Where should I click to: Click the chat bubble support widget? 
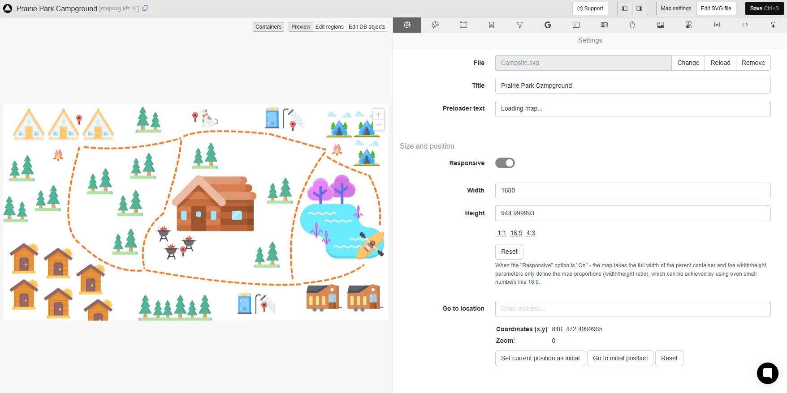[767, 373]
